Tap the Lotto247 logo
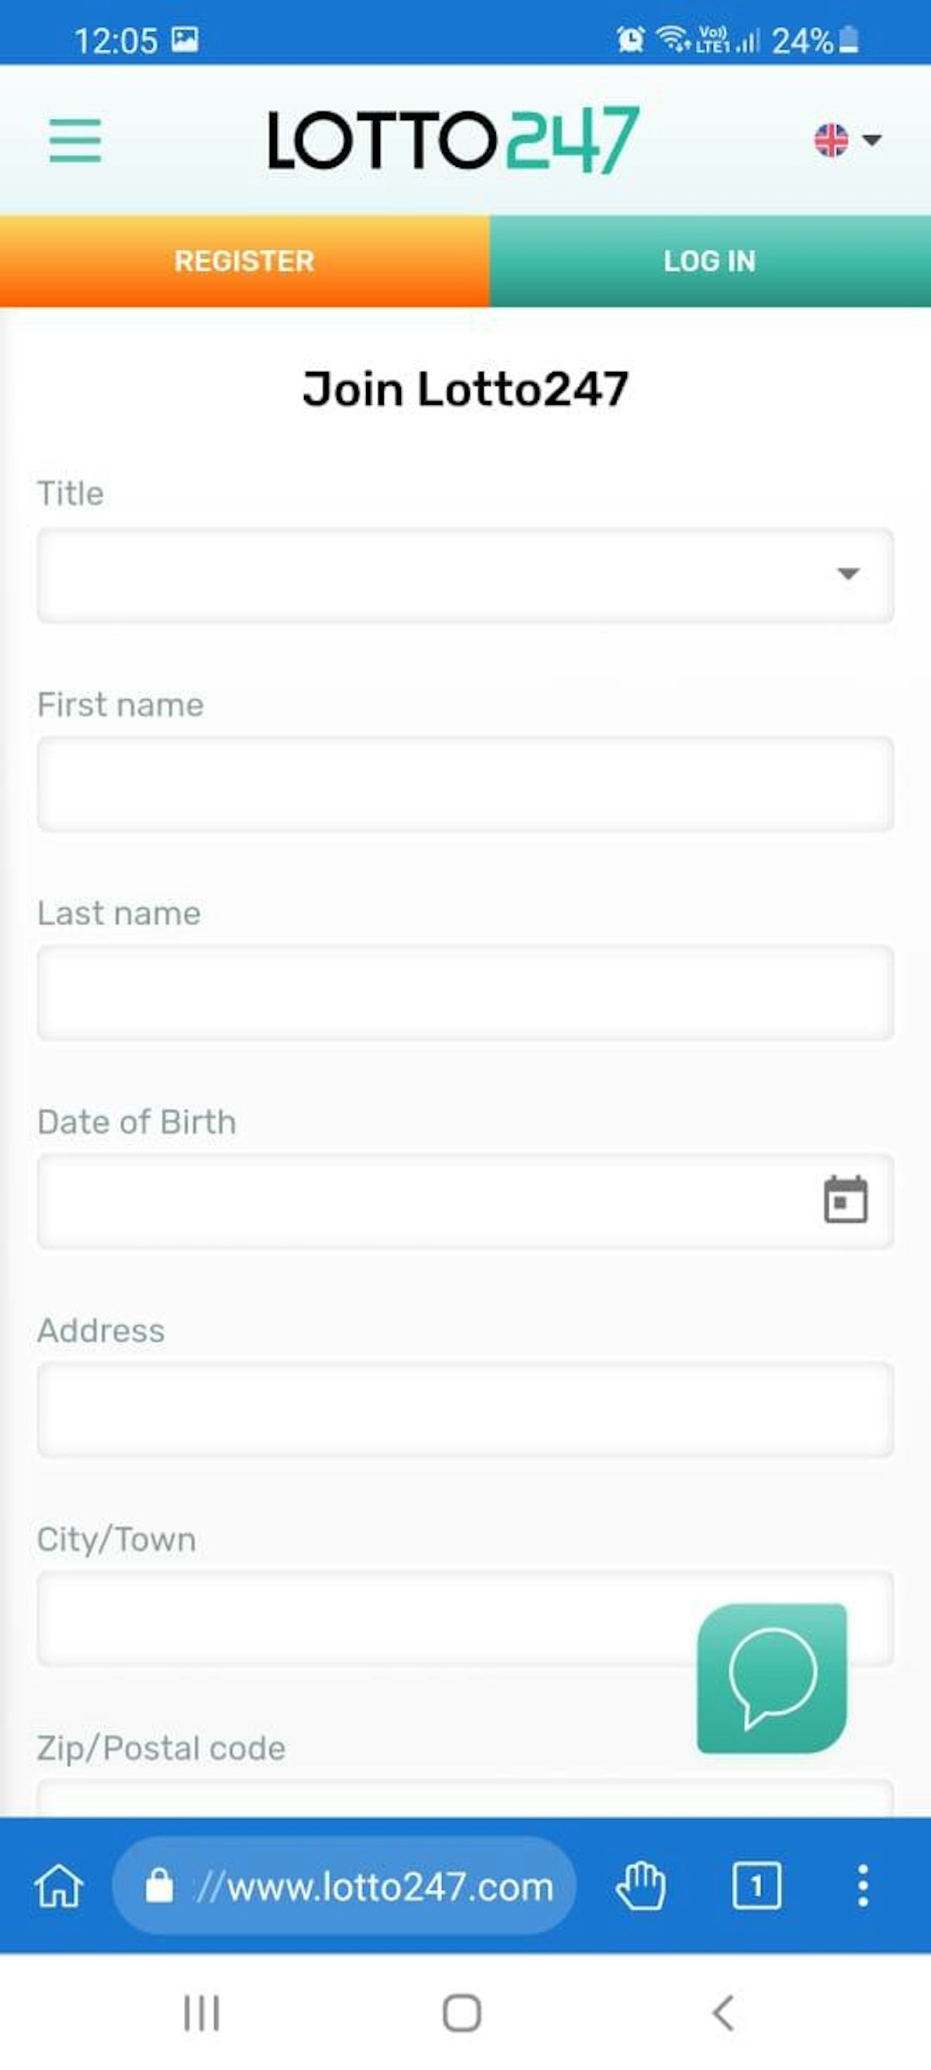931x2070 pixels. (x=453, y=140)
